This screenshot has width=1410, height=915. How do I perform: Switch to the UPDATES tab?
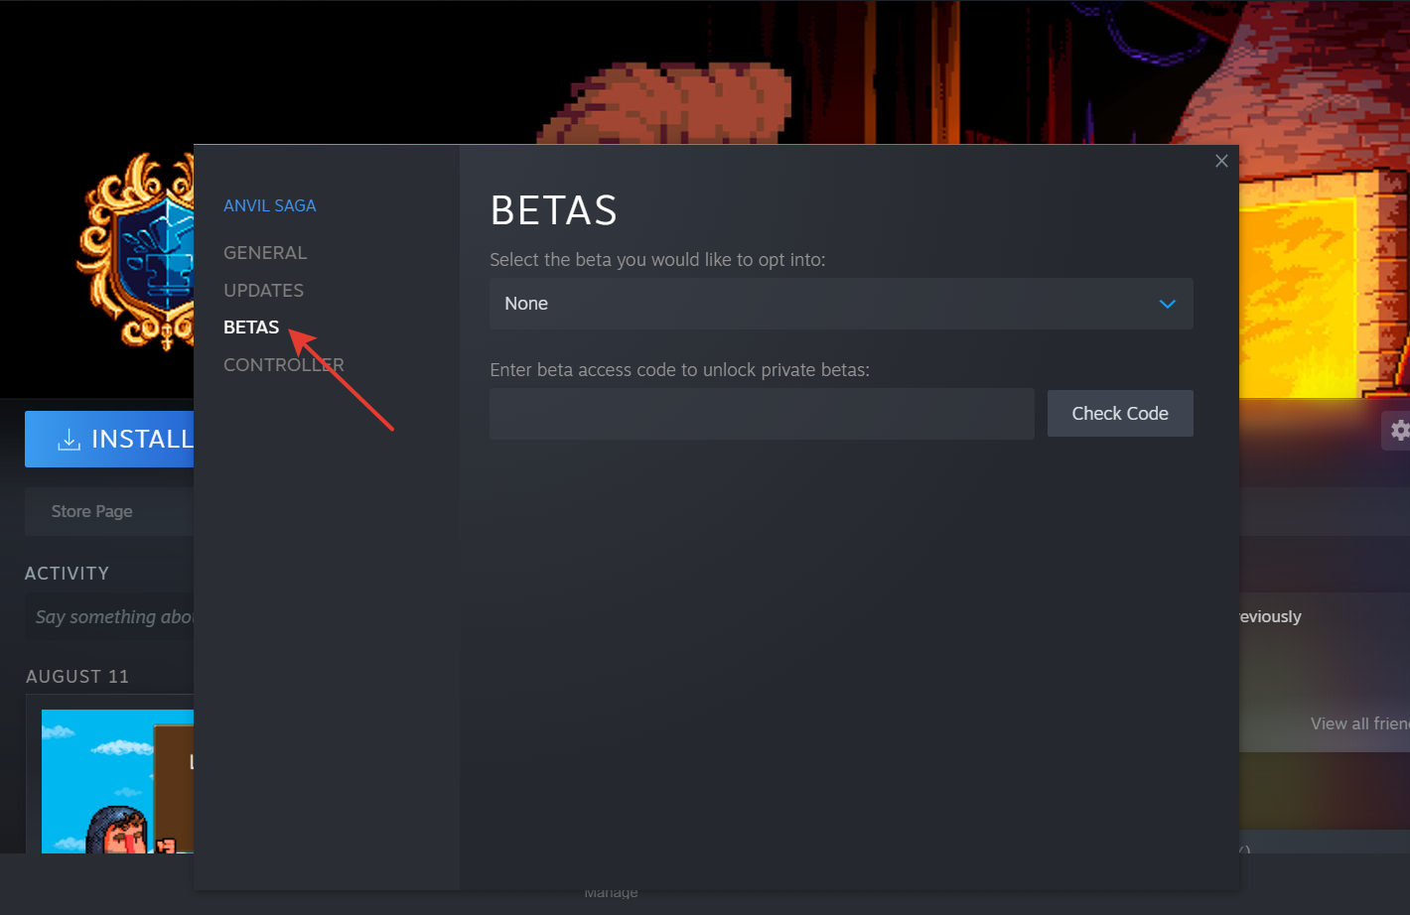point(263,291)
